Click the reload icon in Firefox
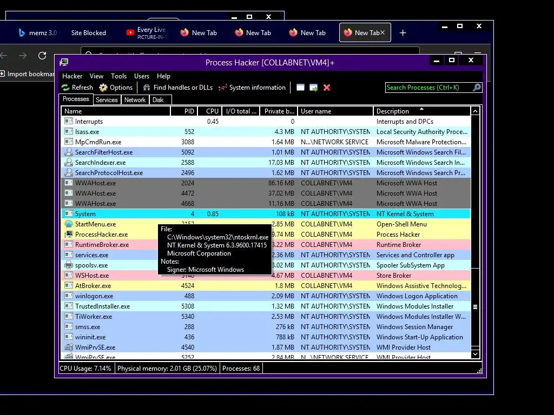 coord(42,56)
